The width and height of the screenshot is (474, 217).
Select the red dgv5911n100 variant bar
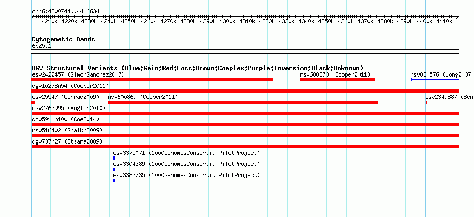[246, 124]
